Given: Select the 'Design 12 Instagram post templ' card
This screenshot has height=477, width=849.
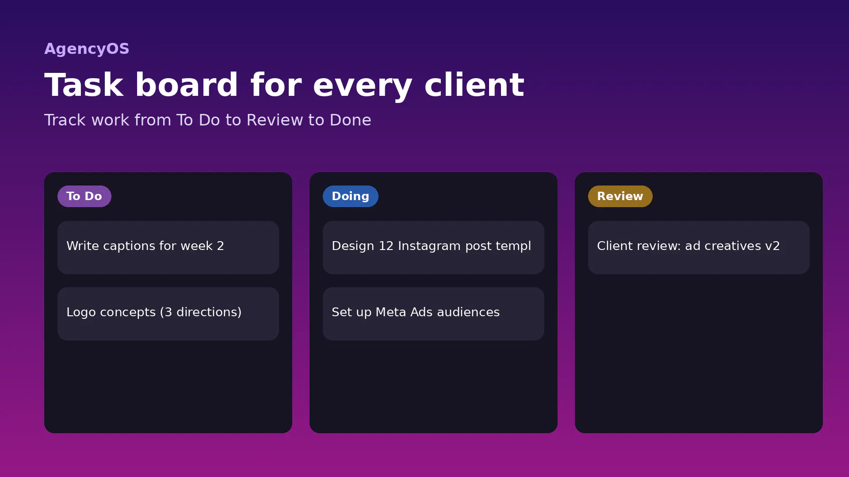Looking at the screenshot, I should point(433,247).
